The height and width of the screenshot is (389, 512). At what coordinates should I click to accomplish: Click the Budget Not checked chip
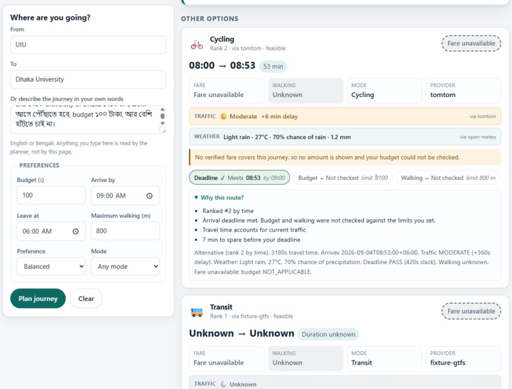click(343, 178)
